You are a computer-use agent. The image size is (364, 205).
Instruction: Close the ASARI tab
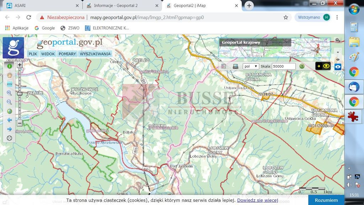[x=77, y=6]
